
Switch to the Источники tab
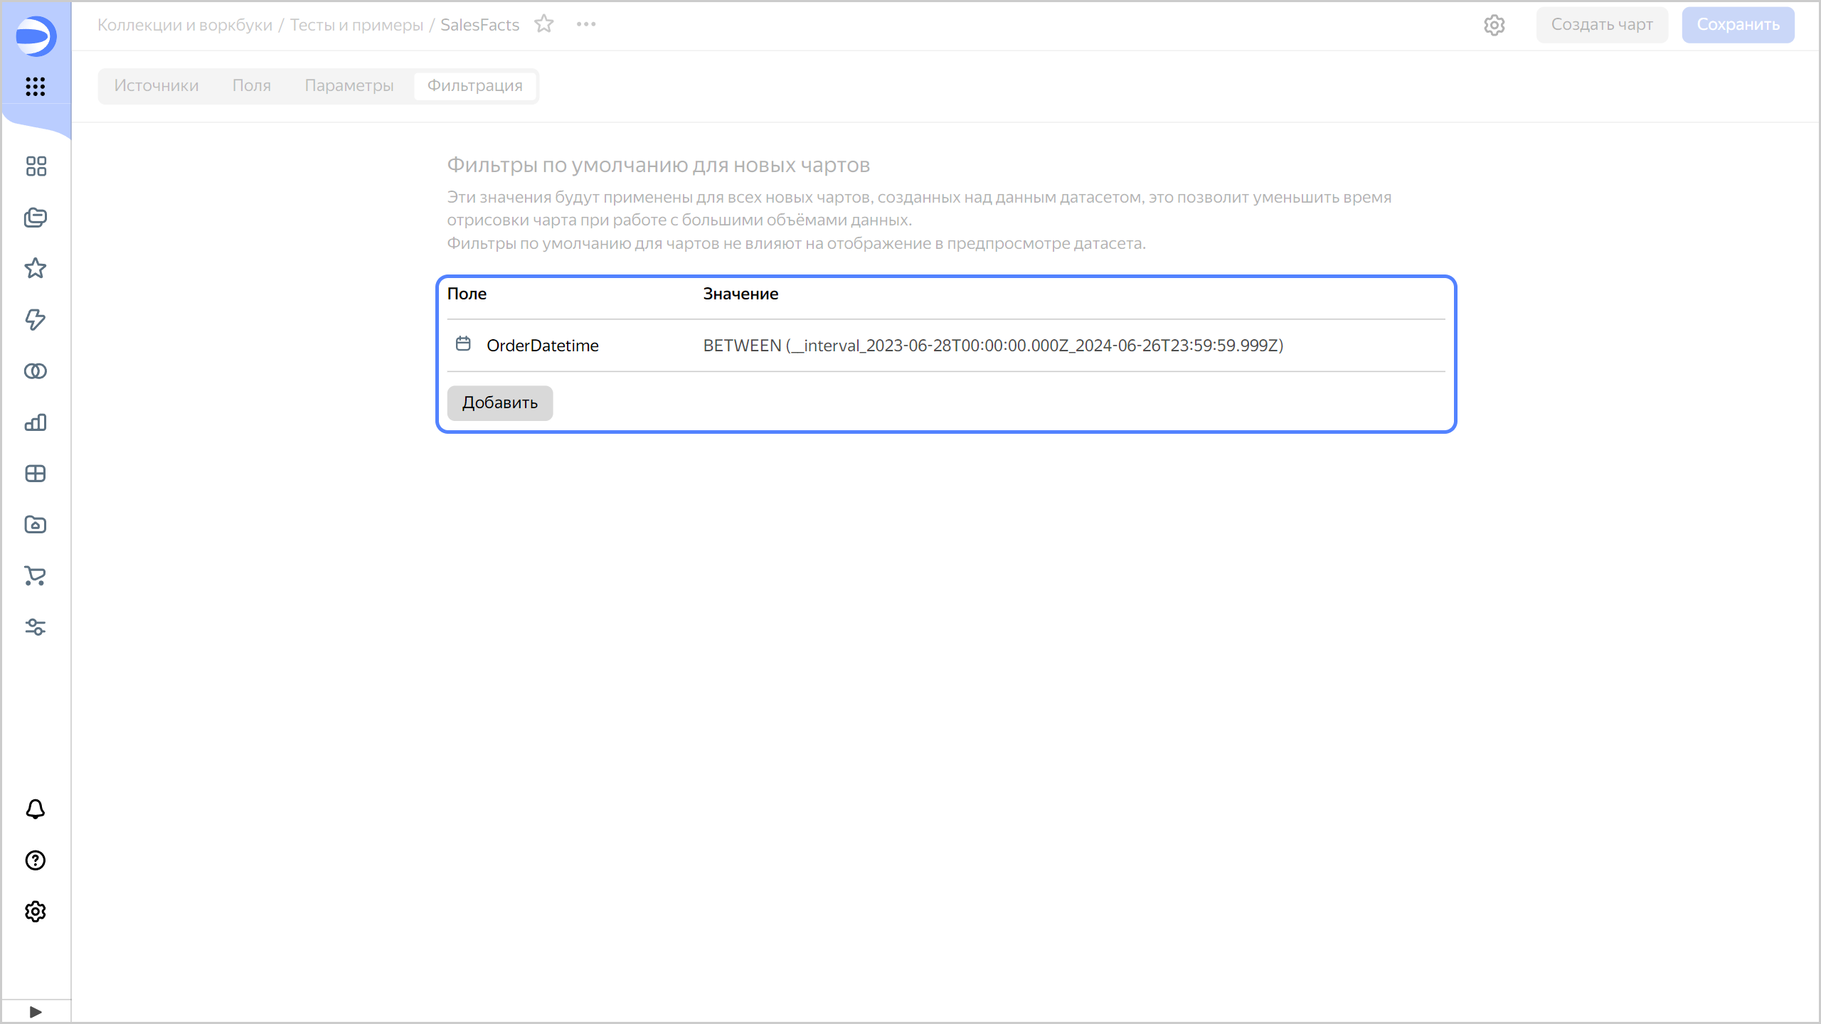[x=156, y=85]
